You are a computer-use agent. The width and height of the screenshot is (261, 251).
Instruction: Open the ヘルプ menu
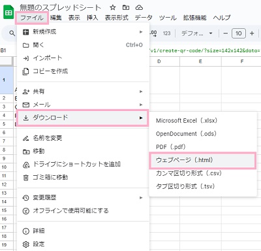pos(222,18)
